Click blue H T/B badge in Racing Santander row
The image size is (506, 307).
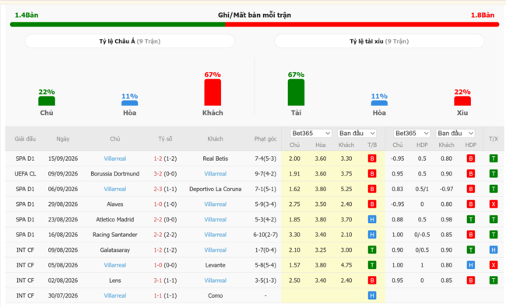[x=372, y=235]
